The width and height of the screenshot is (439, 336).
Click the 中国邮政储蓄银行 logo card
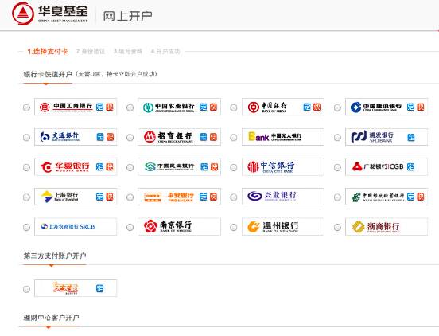(x=387, y=197)
